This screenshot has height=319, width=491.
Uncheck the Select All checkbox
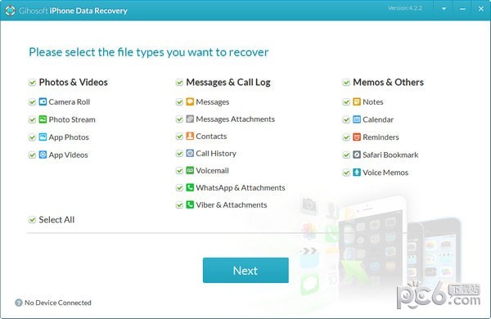pyautogui.click(x=32, y=220)
